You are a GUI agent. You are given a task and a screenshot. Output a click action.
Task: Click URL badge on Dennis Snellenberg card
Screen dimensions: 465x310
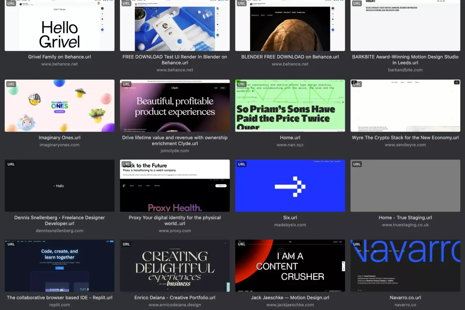click(x=11, y=164)
